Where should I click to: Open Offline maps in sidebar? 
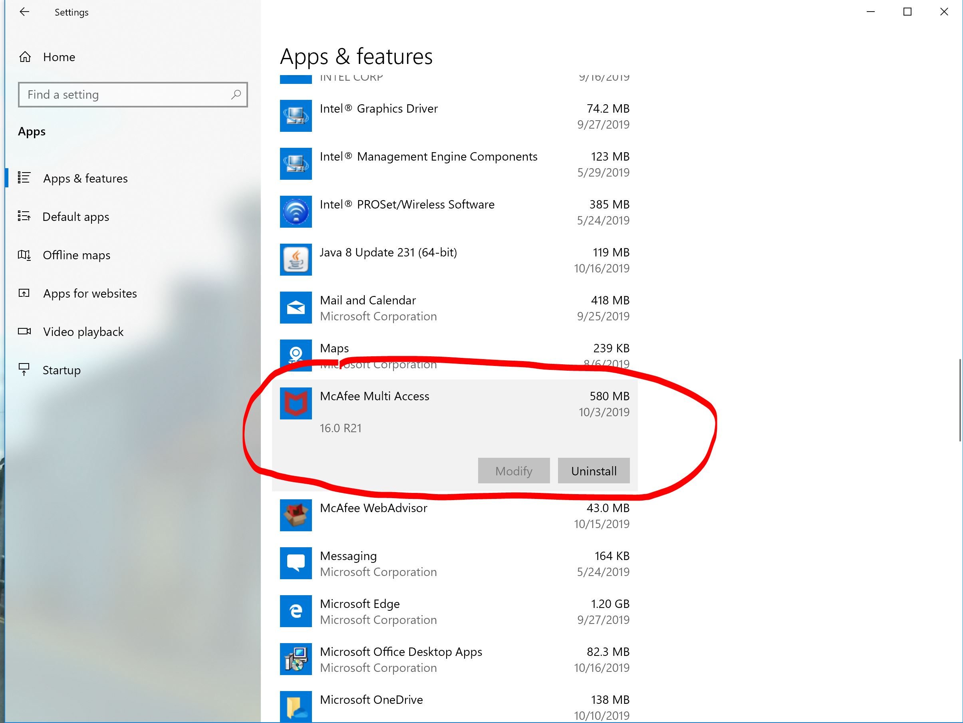click(76, 255)
